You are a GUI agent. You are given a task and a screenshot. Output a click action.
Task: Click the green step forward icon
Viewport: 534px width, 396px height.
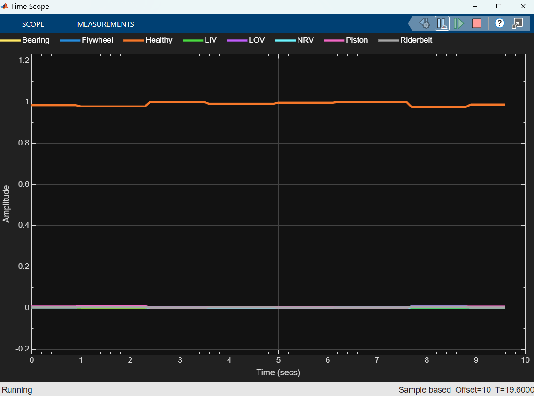[x=459, y=23]
